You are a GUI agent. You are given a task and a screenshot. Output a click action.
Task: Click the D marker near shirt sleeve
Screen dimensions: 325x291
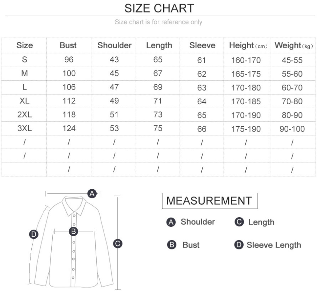[x=34, y=235]
